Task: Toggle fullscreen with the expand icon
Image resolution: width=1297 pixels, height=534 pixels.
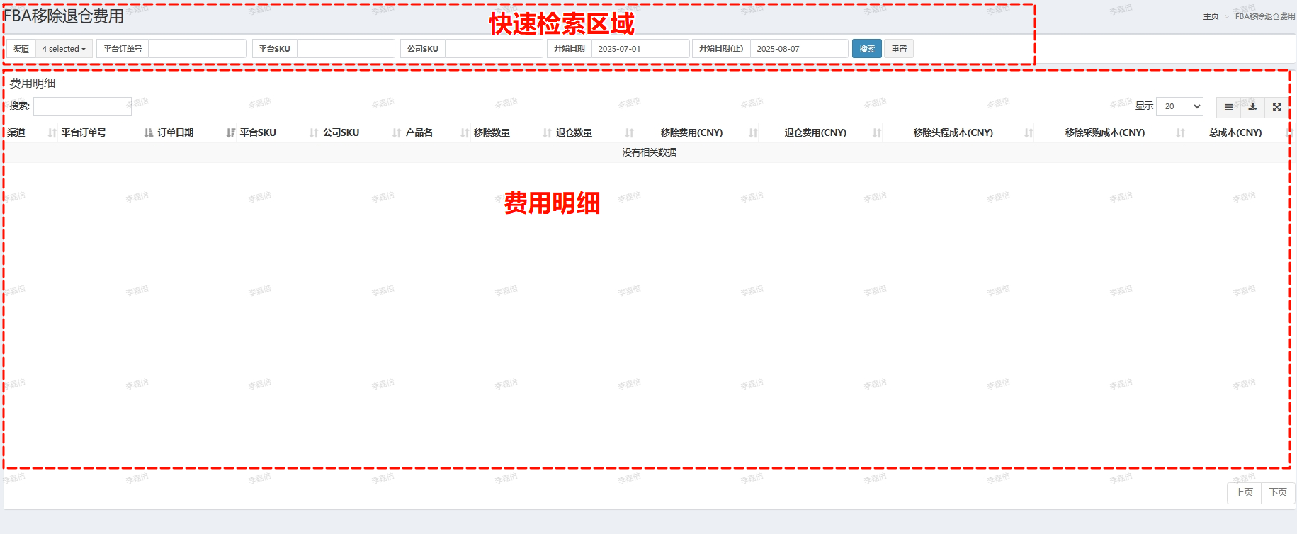Action: click(x=1276, y=107)
